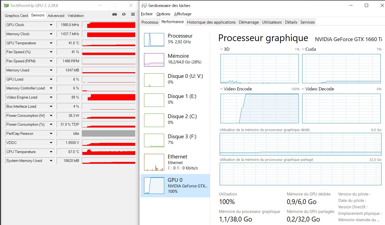
Task: Expand the 3D graph selector chevron
Action: coord(221,49)
